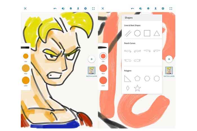This screenshot has height=131, width=197.
Task: Close the Shapes panel screen with the X
Action: click(103, 8)
